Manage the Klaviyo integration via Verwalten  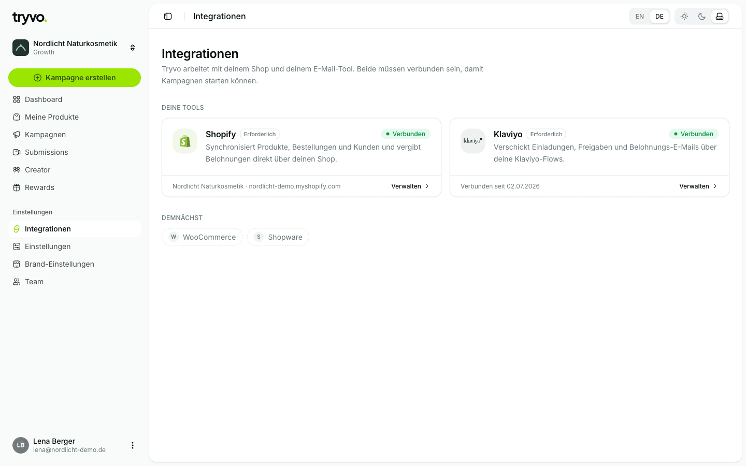click(698, 186)
